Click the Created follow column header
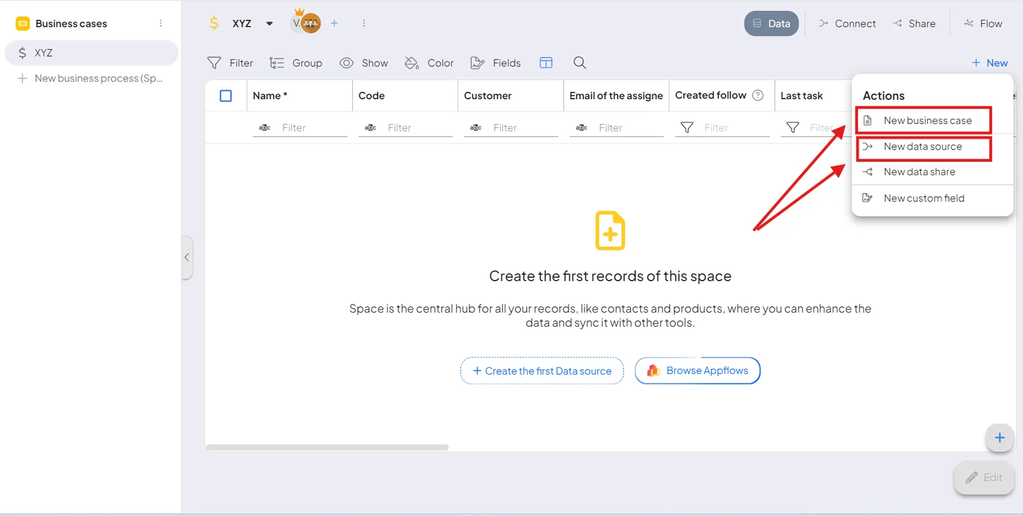This screenshot has width=1023, height=516. (710, 95)
